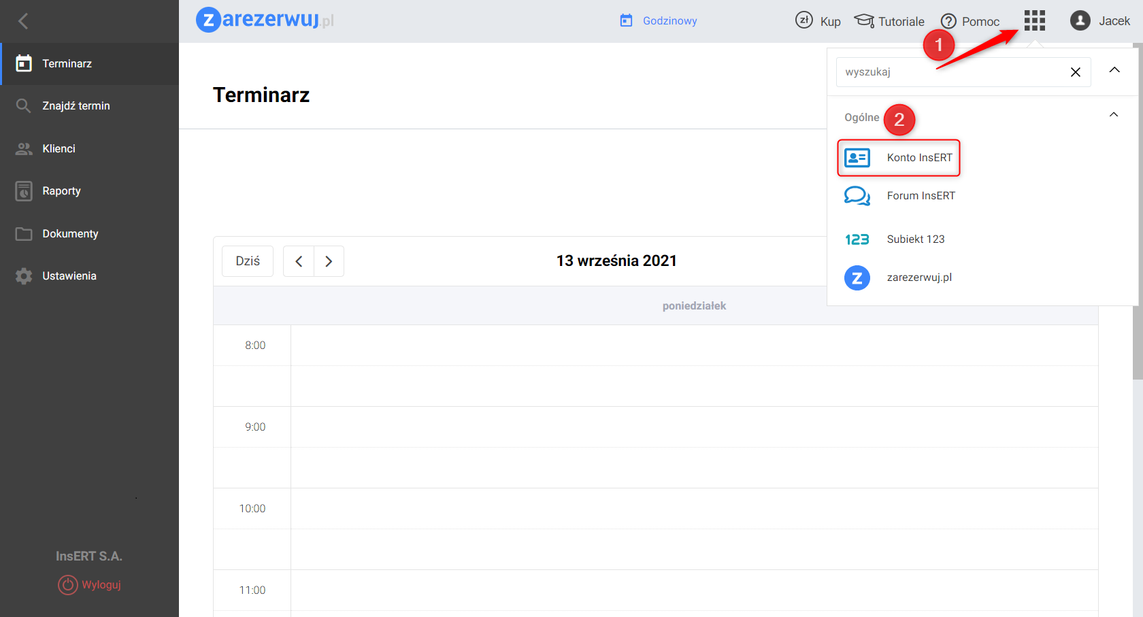The image size is (1143, 617).
Task: Open the Jacek user menu
Action: tap(1114, 21)
